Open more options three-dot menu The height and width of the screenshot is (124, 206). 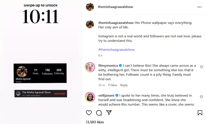pyautogui.click(x=199, y=7)
